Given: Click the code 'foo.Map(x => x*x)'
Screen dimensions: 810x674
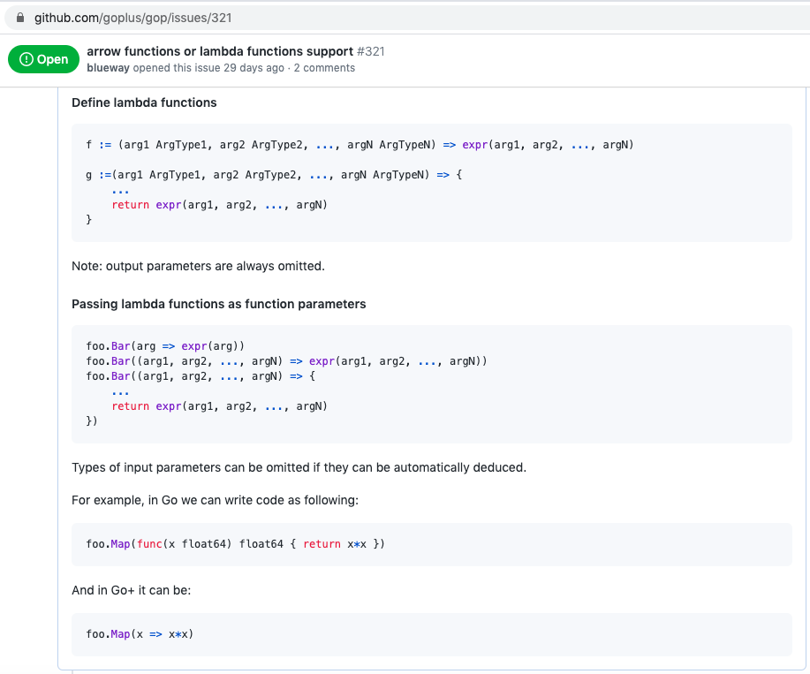Looking at the screenshot, I should tap(140, 633).
